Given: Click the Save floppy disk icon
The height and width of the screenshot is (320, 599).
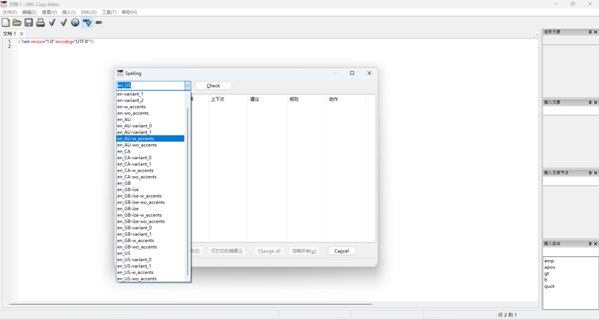Looking at the screenshot, I should coord(28,22).
